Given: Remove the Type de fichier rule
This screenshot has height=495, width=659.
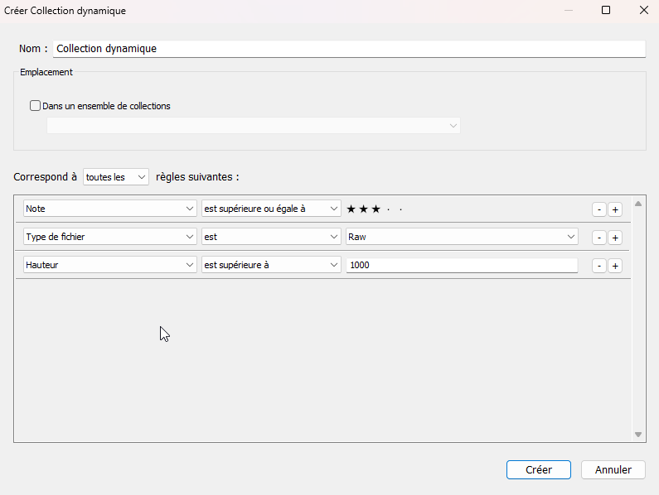Looking at the screenshot, I should click(598, 238).
